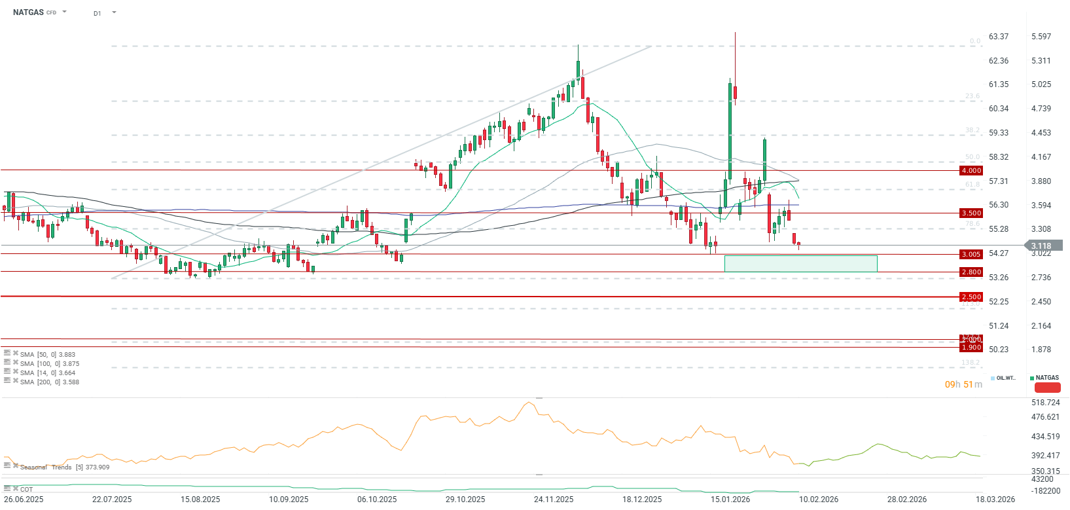Select the 4.000 price level label
The height and width of the screenshot is (510, 1070).
pyautogui.click(x=971, y=170)
